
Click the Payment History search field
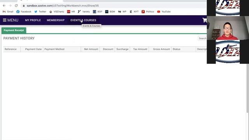(202, 38)
